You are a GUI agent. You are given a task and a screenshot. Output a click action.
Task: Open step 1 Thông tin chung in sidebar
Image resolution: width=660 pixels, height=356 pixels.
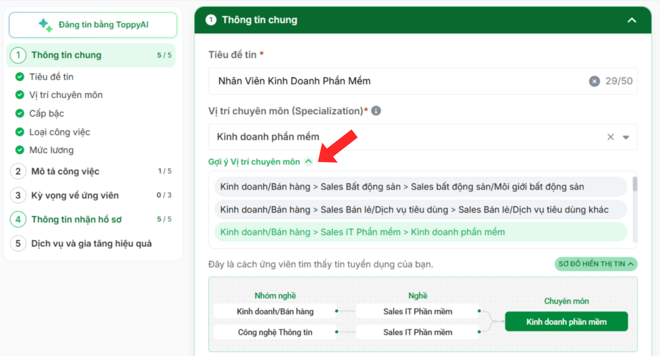(91, 55)
